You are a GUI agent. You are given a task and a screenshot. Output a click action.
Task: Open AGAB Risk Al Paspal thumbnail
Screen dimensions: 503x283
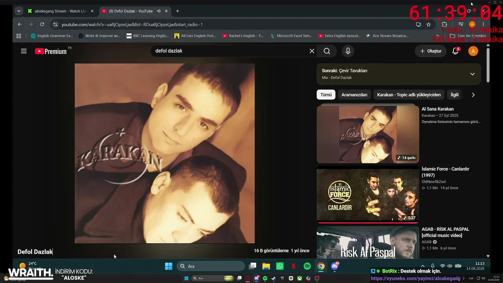368,242
